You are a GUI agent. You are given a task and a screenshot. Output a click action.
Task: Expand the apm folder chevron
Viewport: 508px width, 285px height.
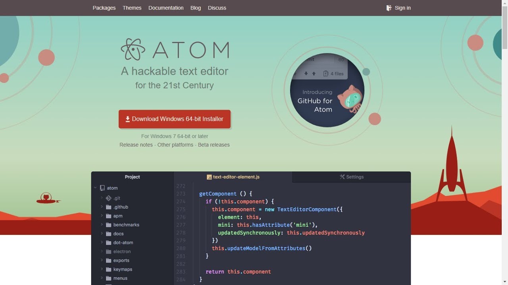click(x=102, y=216)
